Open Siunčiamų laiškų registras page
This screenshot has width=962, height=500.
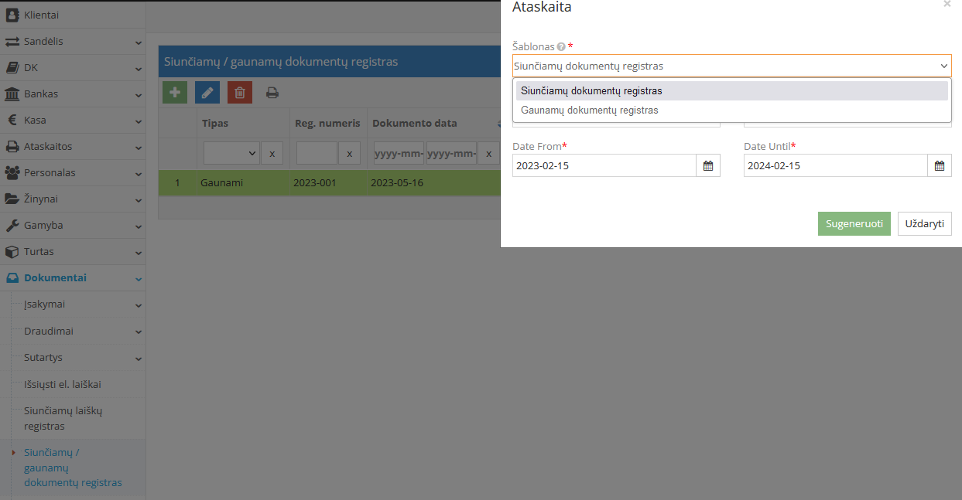[63, 418]
